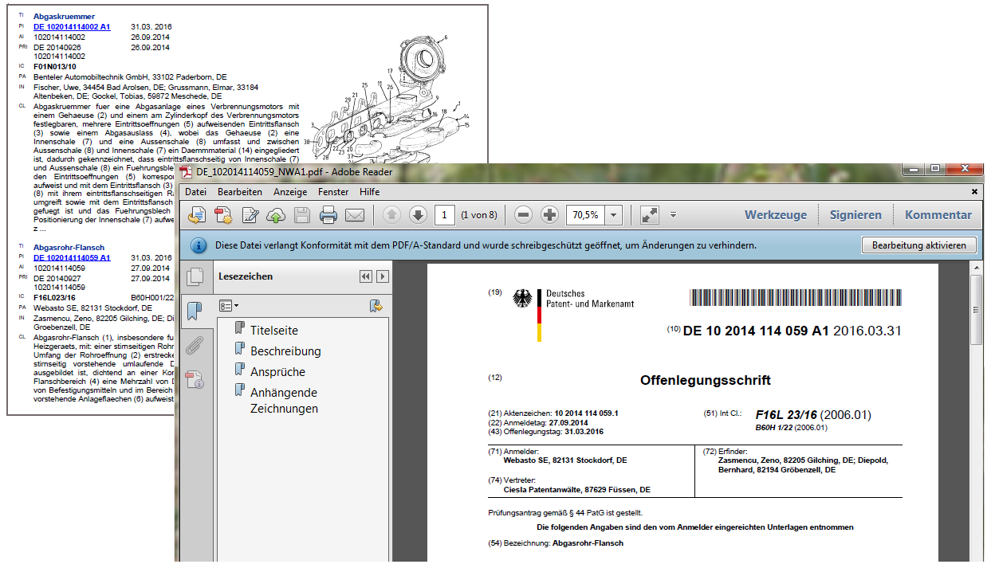
Task: Open the PDF/A standards info panel
Action: [195, 379]
